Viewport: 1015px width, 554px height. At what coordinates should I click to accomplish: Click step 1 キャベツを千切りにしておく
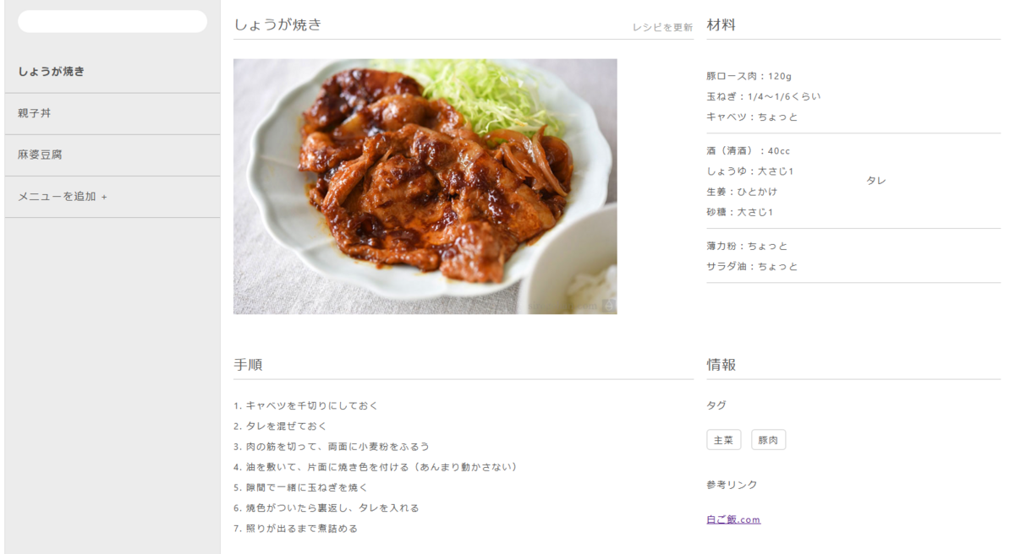click(306, 405)
